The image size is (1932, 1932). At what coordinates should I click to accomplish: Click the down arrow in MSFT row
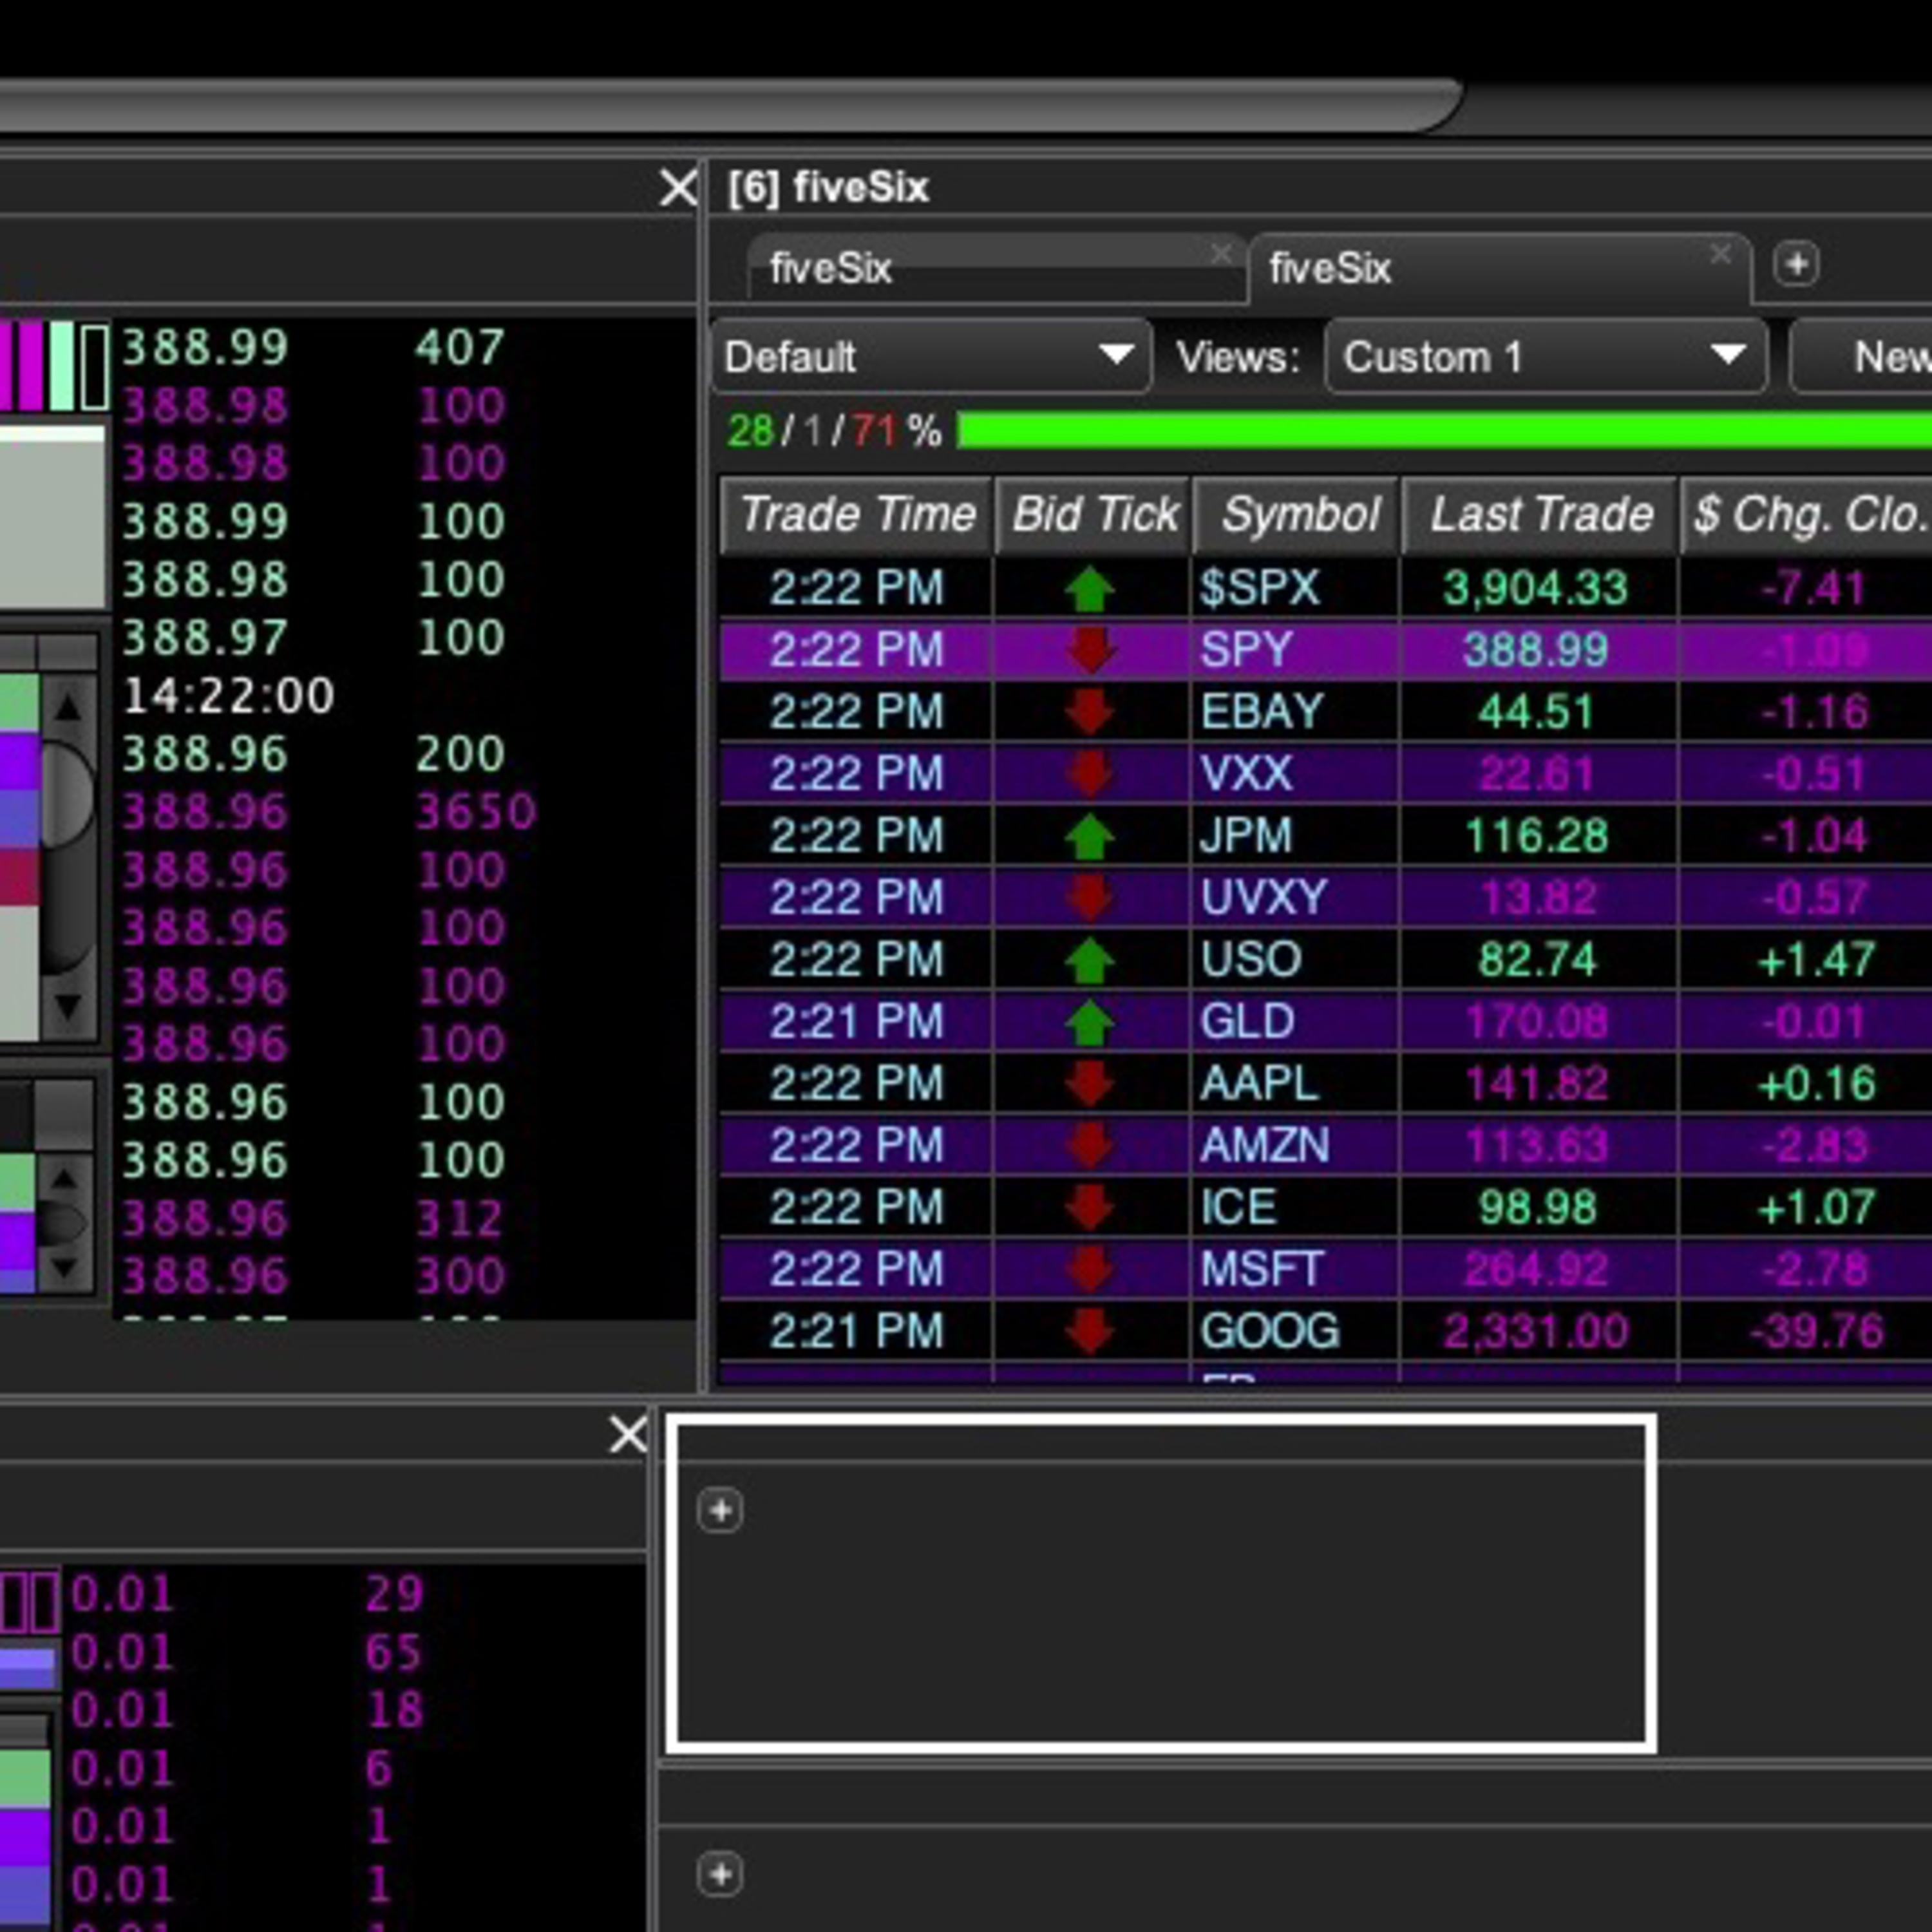click(x=1090, y=1270)
